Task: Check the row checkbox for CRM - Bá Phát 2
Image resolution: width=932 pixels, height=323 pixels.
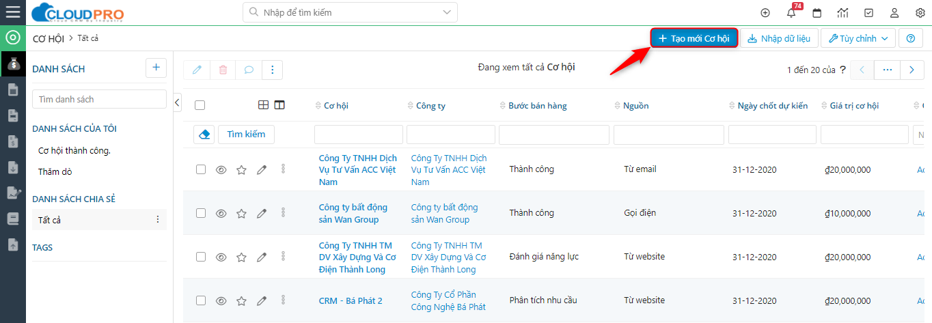Action: (x=201, y=300)
